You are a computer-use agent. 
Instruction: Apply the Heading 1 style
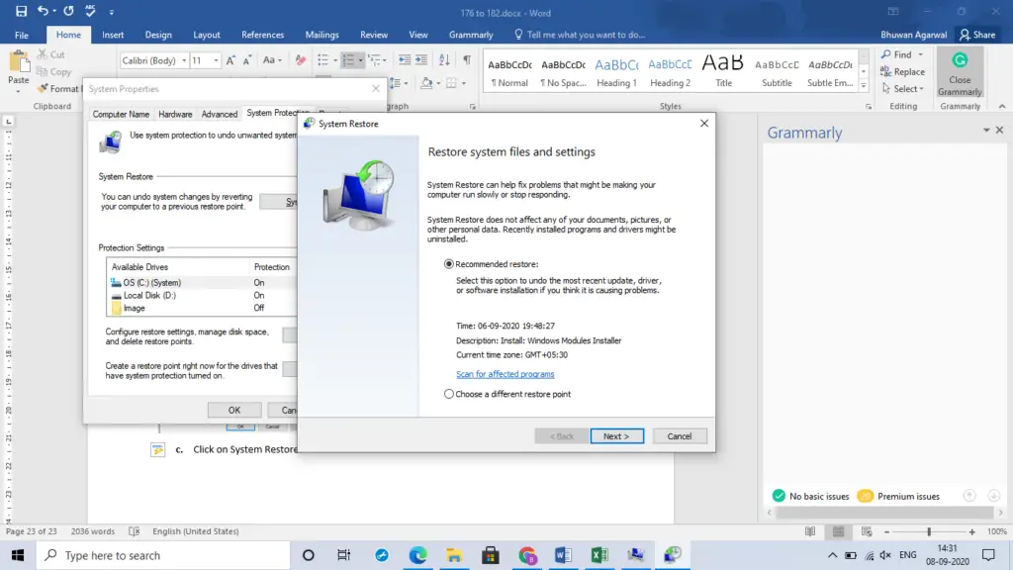616,71
